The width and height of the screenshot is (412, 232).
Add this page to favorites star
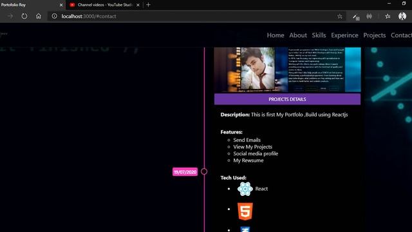[x=340, y=16]
